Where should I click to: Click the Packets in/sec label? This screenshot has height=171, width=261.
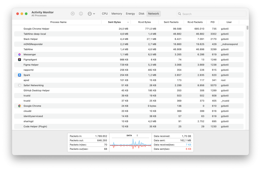point(78,145)
